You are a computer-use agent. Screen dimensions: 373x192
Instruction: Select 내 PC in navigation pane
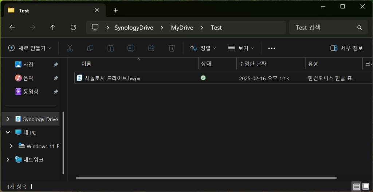[30, 133]
